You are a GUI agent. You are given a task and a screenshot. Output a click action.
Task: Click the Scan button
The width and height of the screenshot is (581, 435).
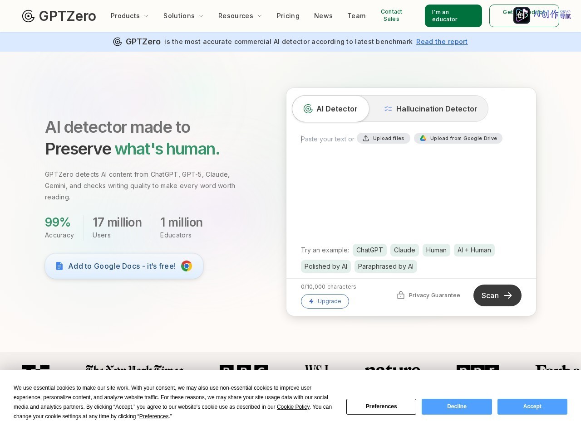point(497,295)
